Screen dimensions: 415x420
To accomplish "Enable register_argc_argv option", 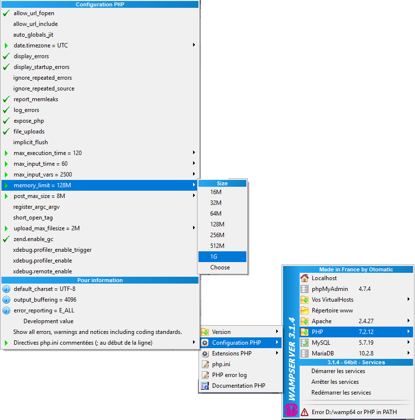I will (100, 207).
